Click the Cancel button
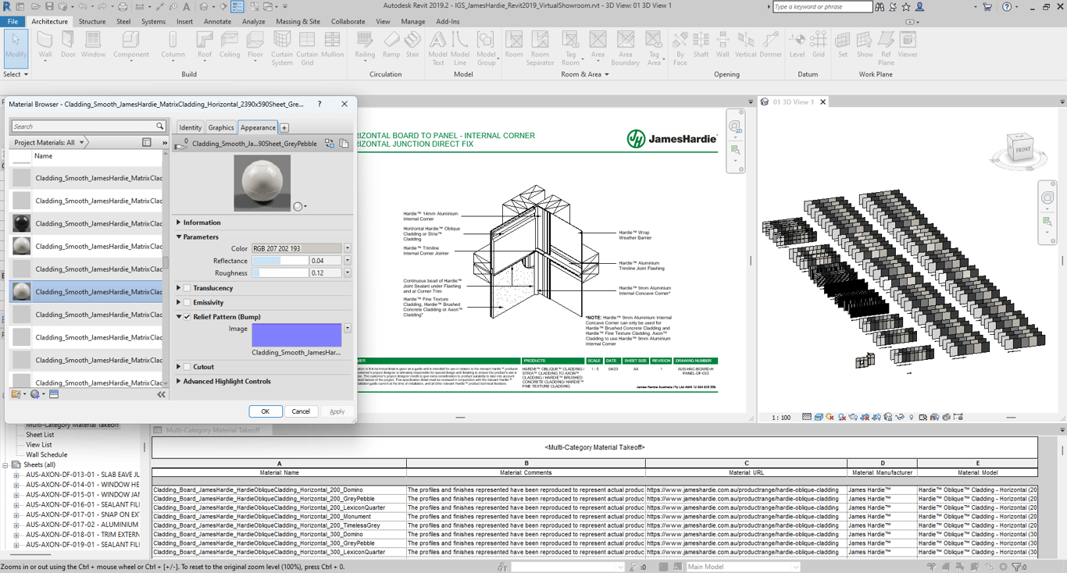Viewport: 1067px width, 573px height. click(x=301, y=411)
